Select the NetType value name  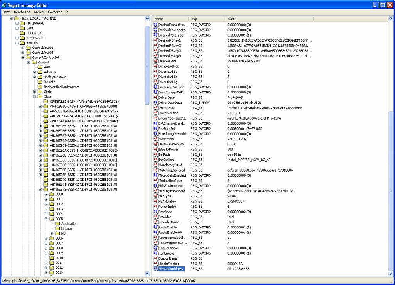tap(165, 196)
